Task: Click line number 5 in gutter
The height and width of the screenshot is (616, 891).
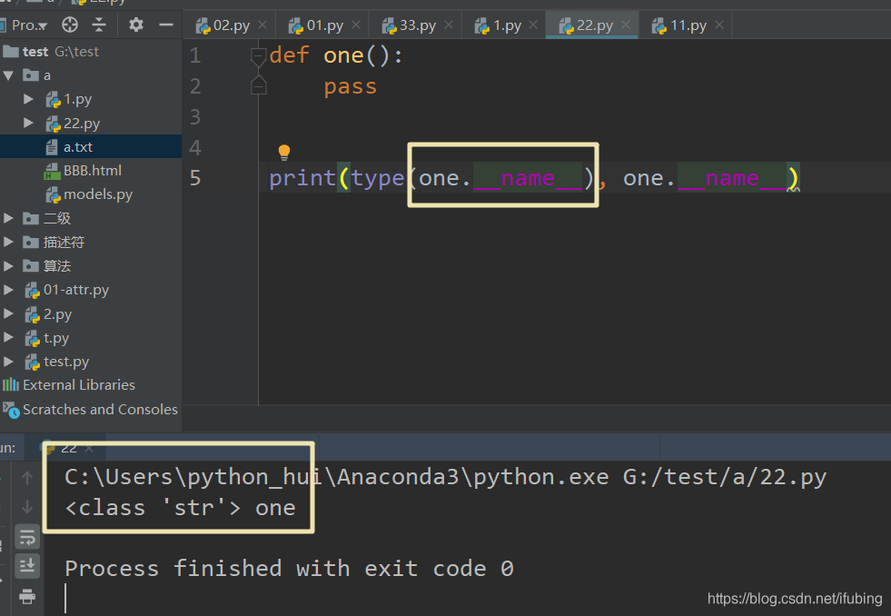Action: pos(195,178)
